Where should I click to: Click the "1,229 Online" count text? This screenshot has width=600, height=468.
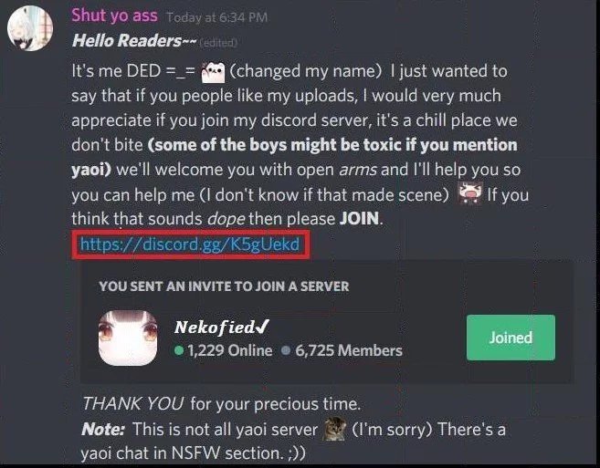(229, 350)
